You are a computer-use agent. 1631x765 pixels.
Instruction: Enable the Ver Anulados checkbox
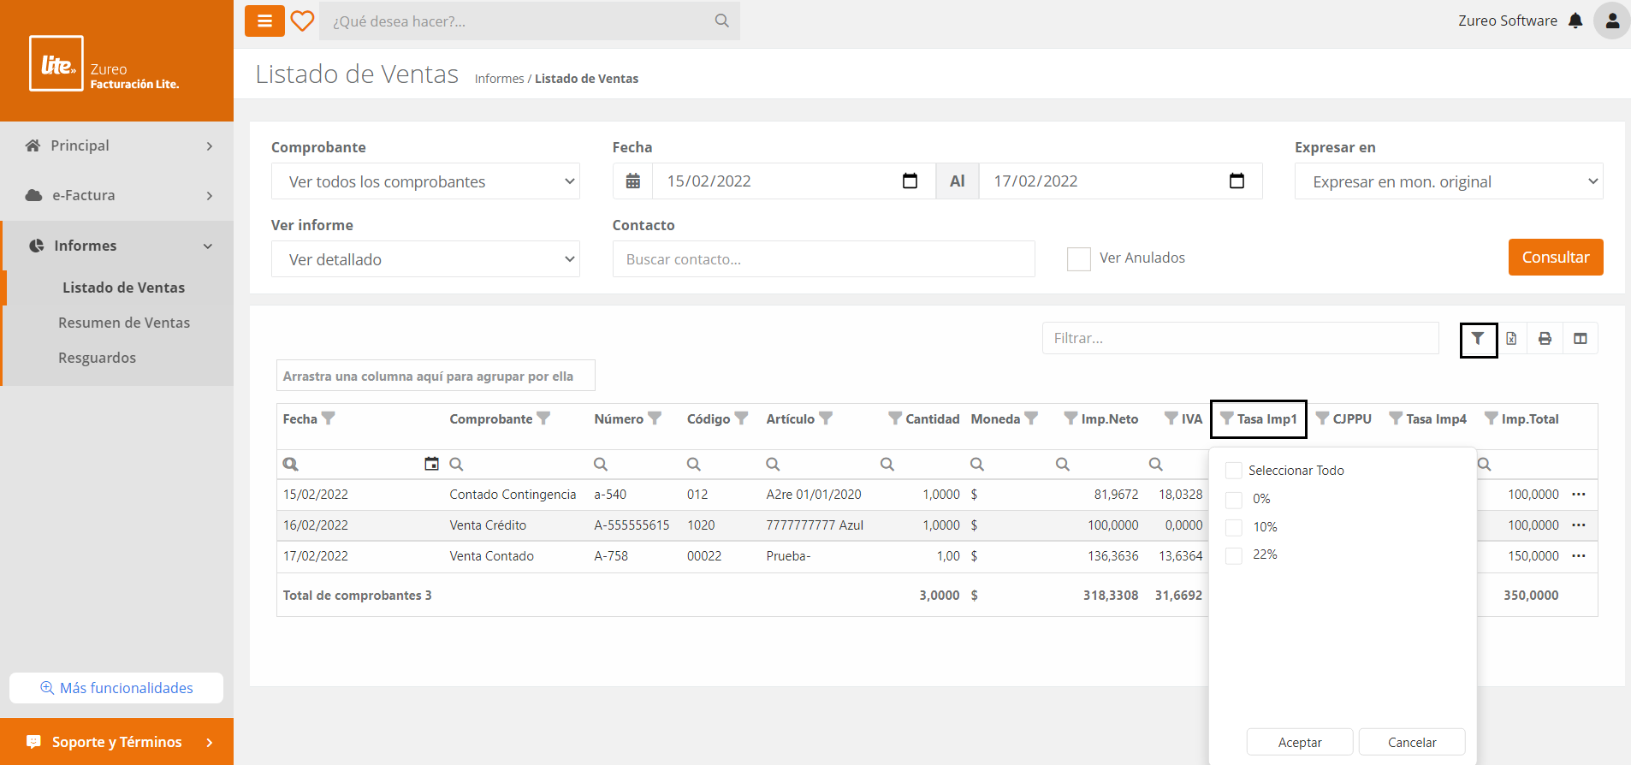click(1078, 258)
